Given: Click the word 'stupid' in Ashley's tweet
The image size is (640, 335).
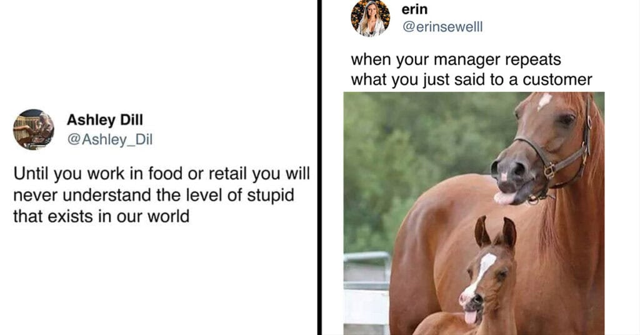Looking at the screenshot, I should click(270, 195).
